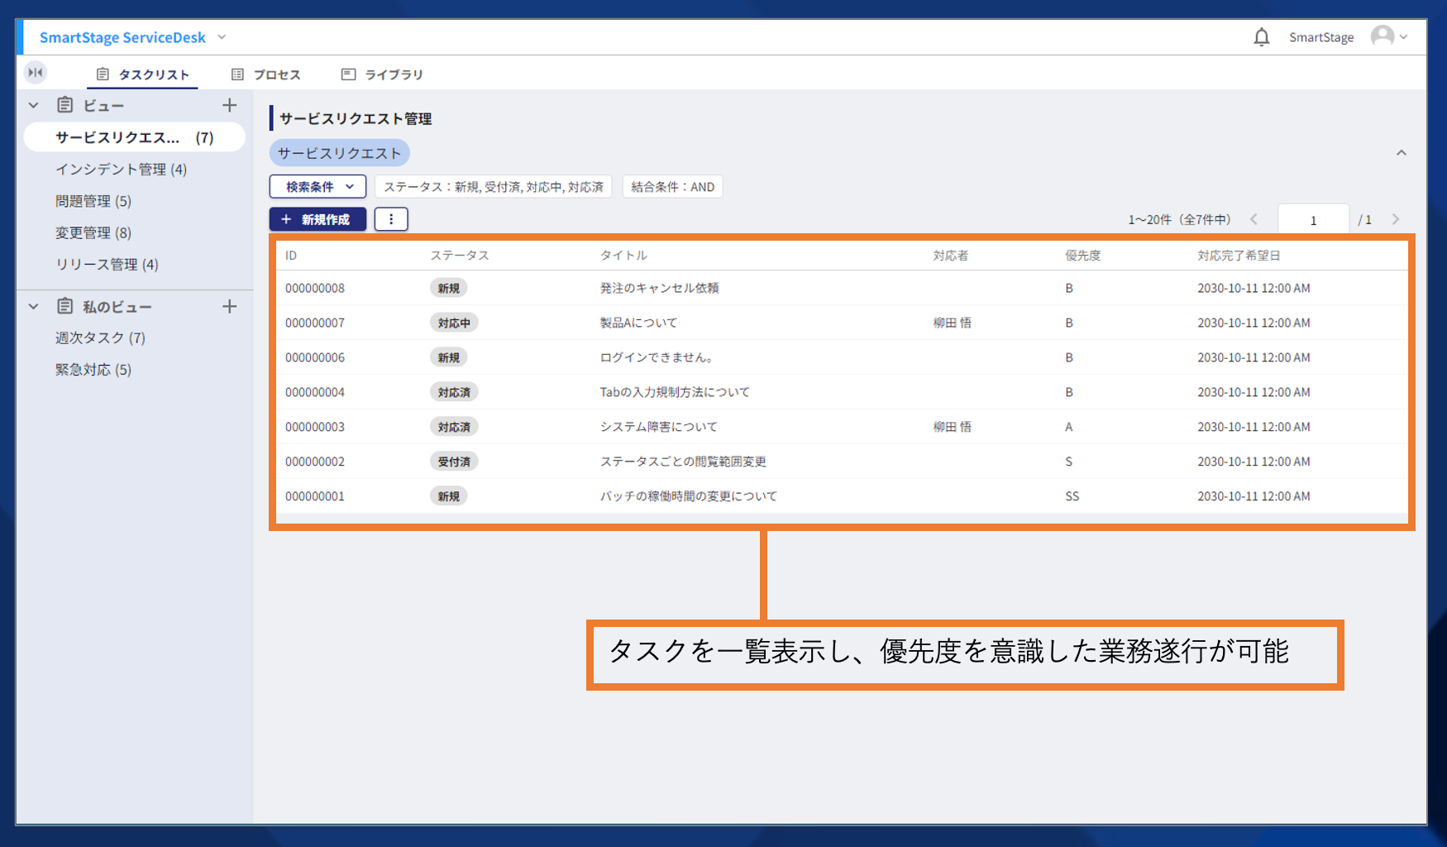
Task: Go to the previous page arrow
Action: [x=1254, y=219]
